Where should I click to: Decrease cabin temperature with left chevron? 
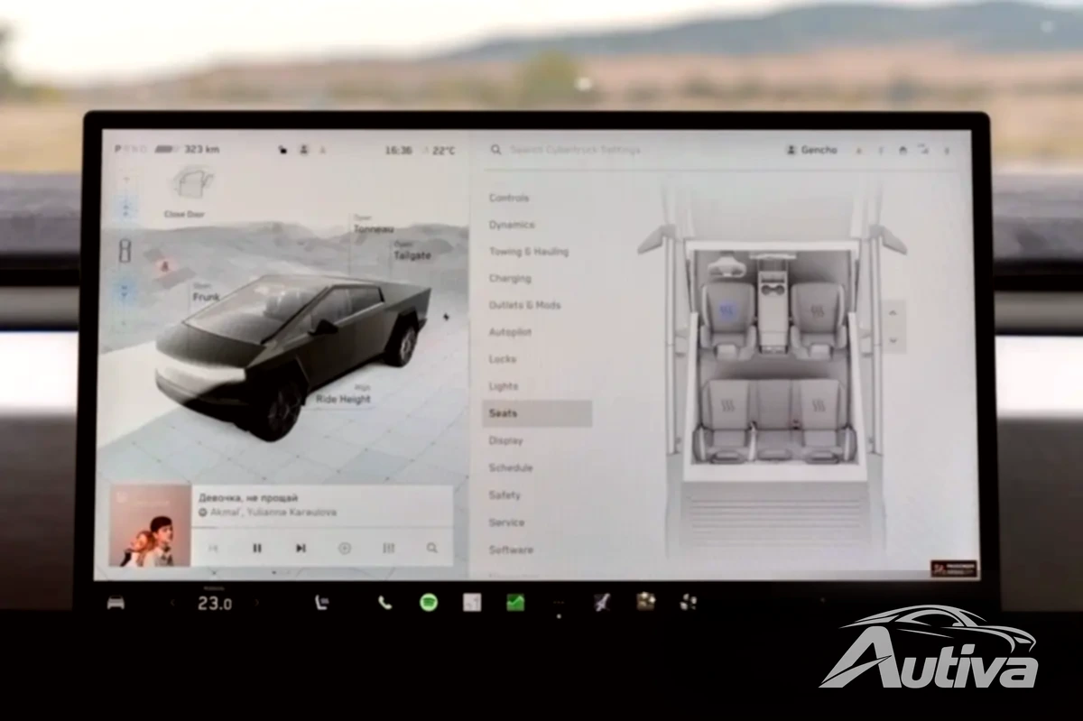coord(172,604)
